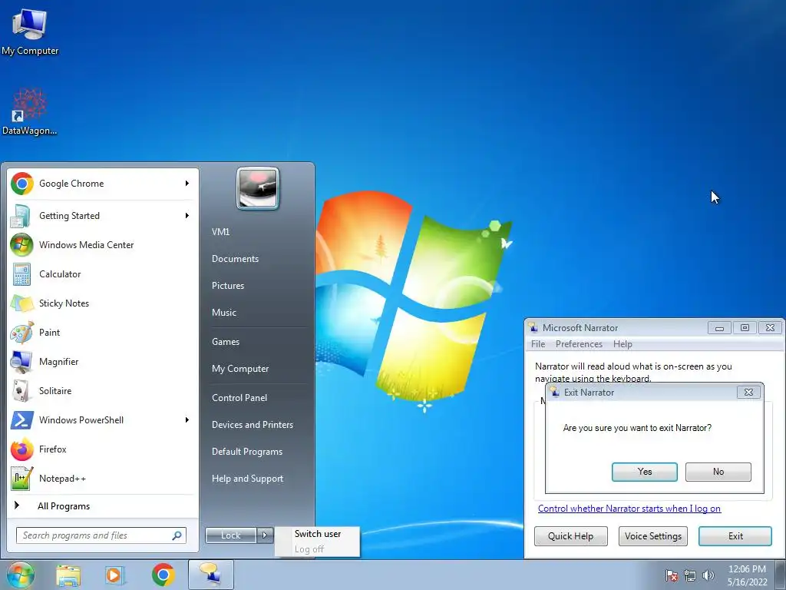Click the Microsoft Narrator title bar icon
Viewport: 786px width, 590px height.
pos(534,327)
